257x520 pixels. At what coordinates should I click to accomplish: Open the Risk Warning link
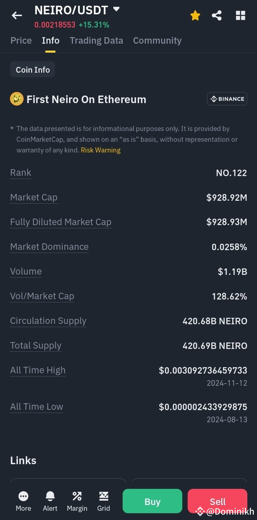tap(100, 150)
